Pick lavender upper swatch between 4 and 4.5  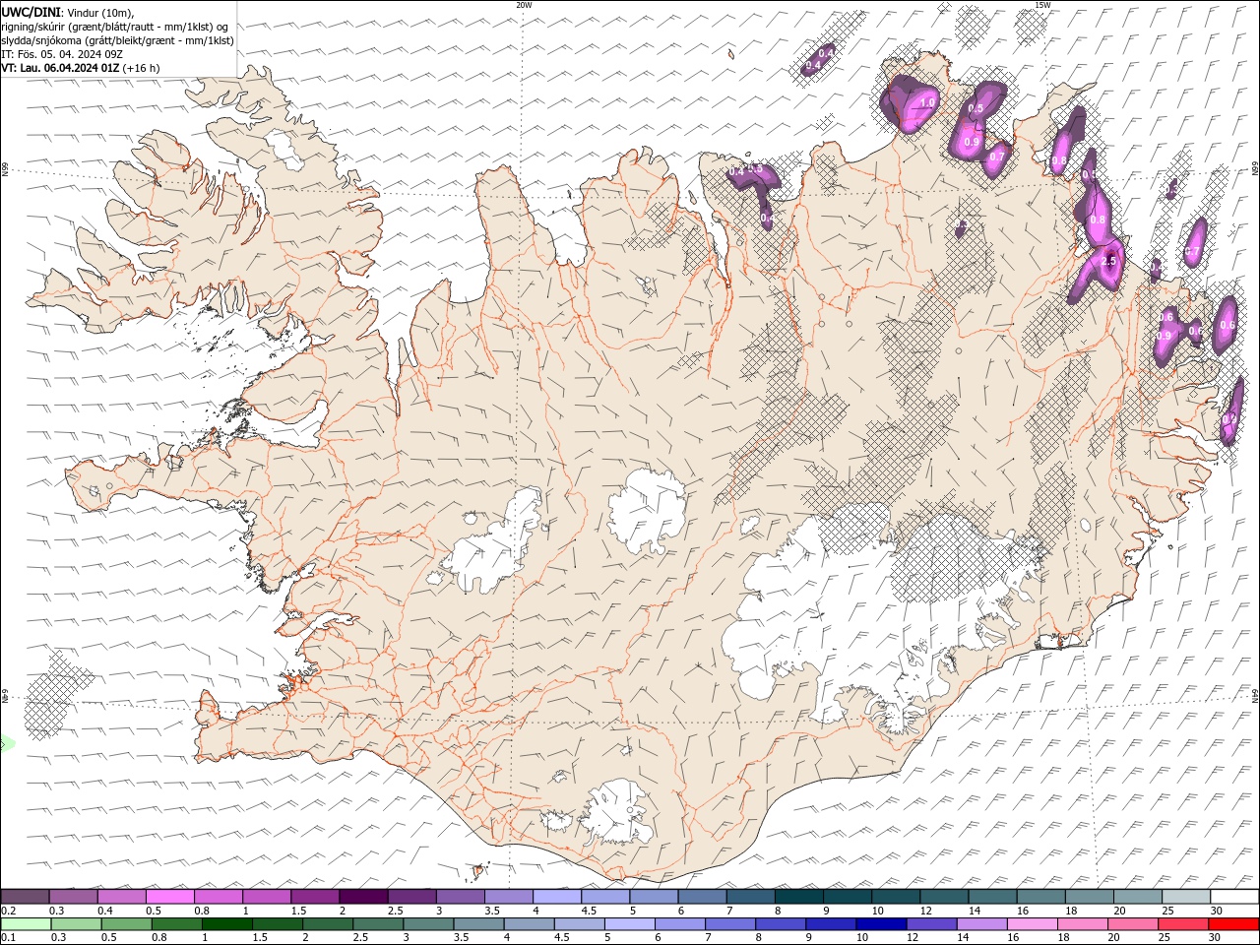(557, 897)
